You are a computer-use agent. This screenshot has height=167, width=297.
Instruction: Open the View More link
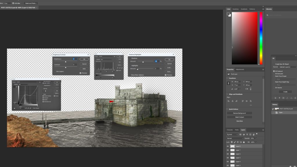(x=239, y=121)
